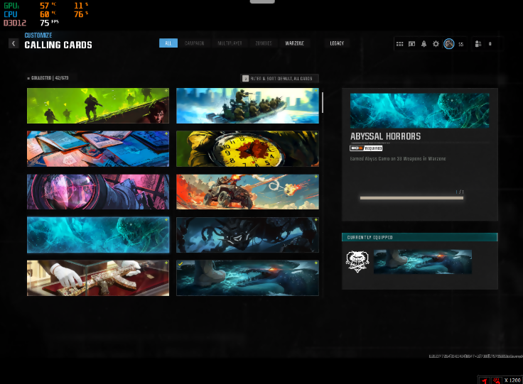Switch to the Campaign tab
This screenshot has width=523, height=384.
click(x=194, y=43)
